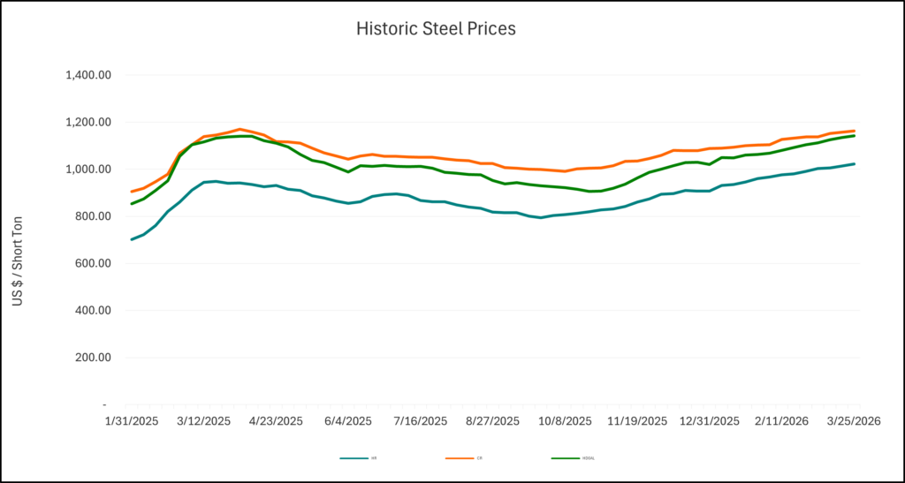Click the "US $ / Short Ton" axis title
This screenshot has height=483, width=905.
18,263
